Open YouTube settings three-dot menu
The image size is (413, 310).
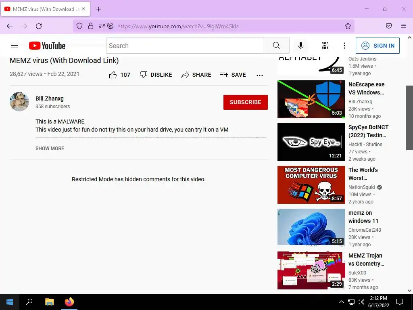point(344,46)
